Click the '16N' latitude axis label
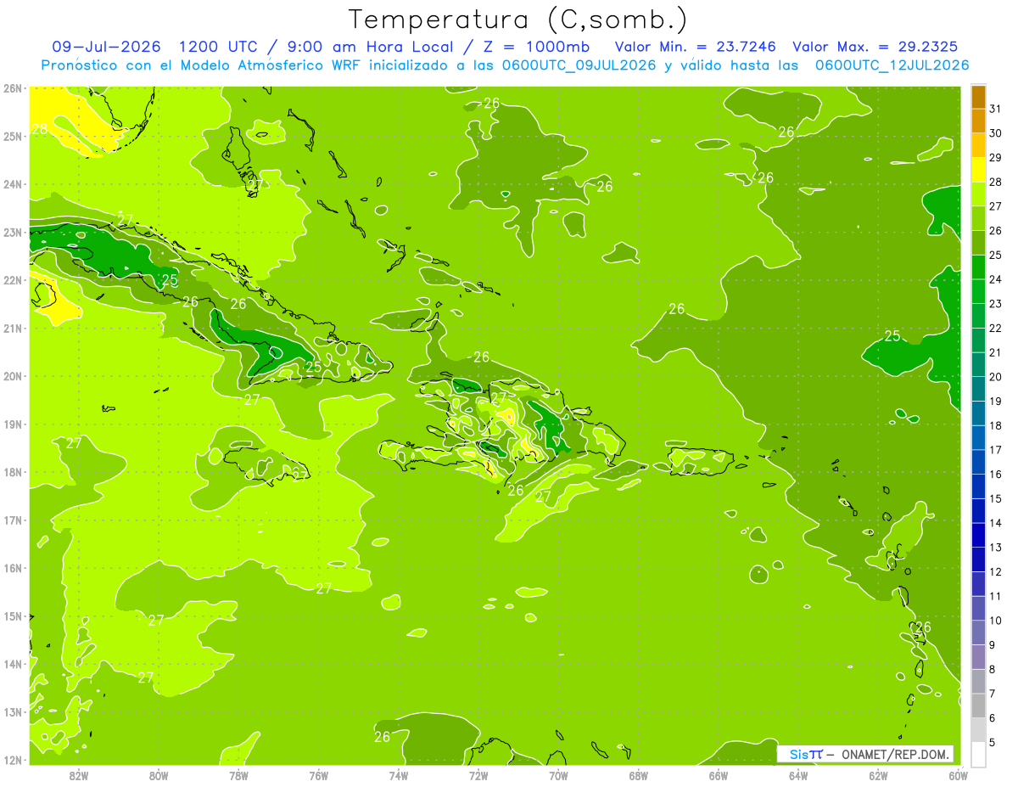This screenshot has width=1018, height=787. 12,568
